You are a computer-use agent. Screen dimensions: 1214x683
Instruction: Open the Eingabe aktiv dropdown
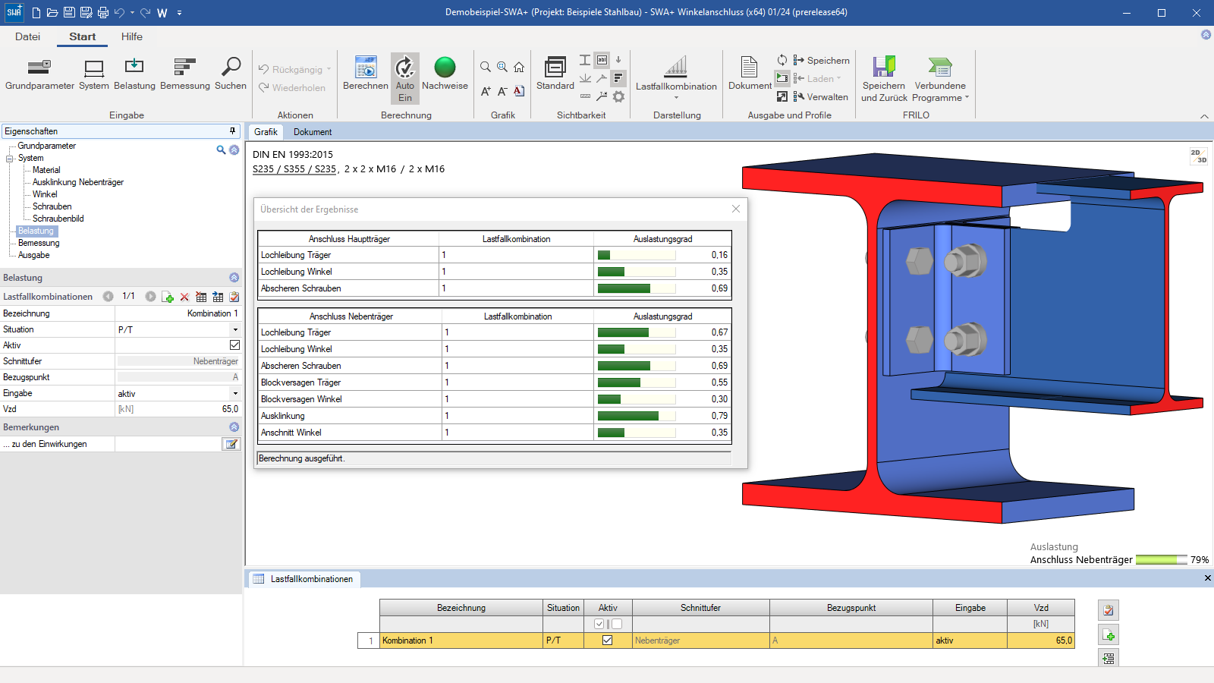pyautogui.click(x=235, y=393)
